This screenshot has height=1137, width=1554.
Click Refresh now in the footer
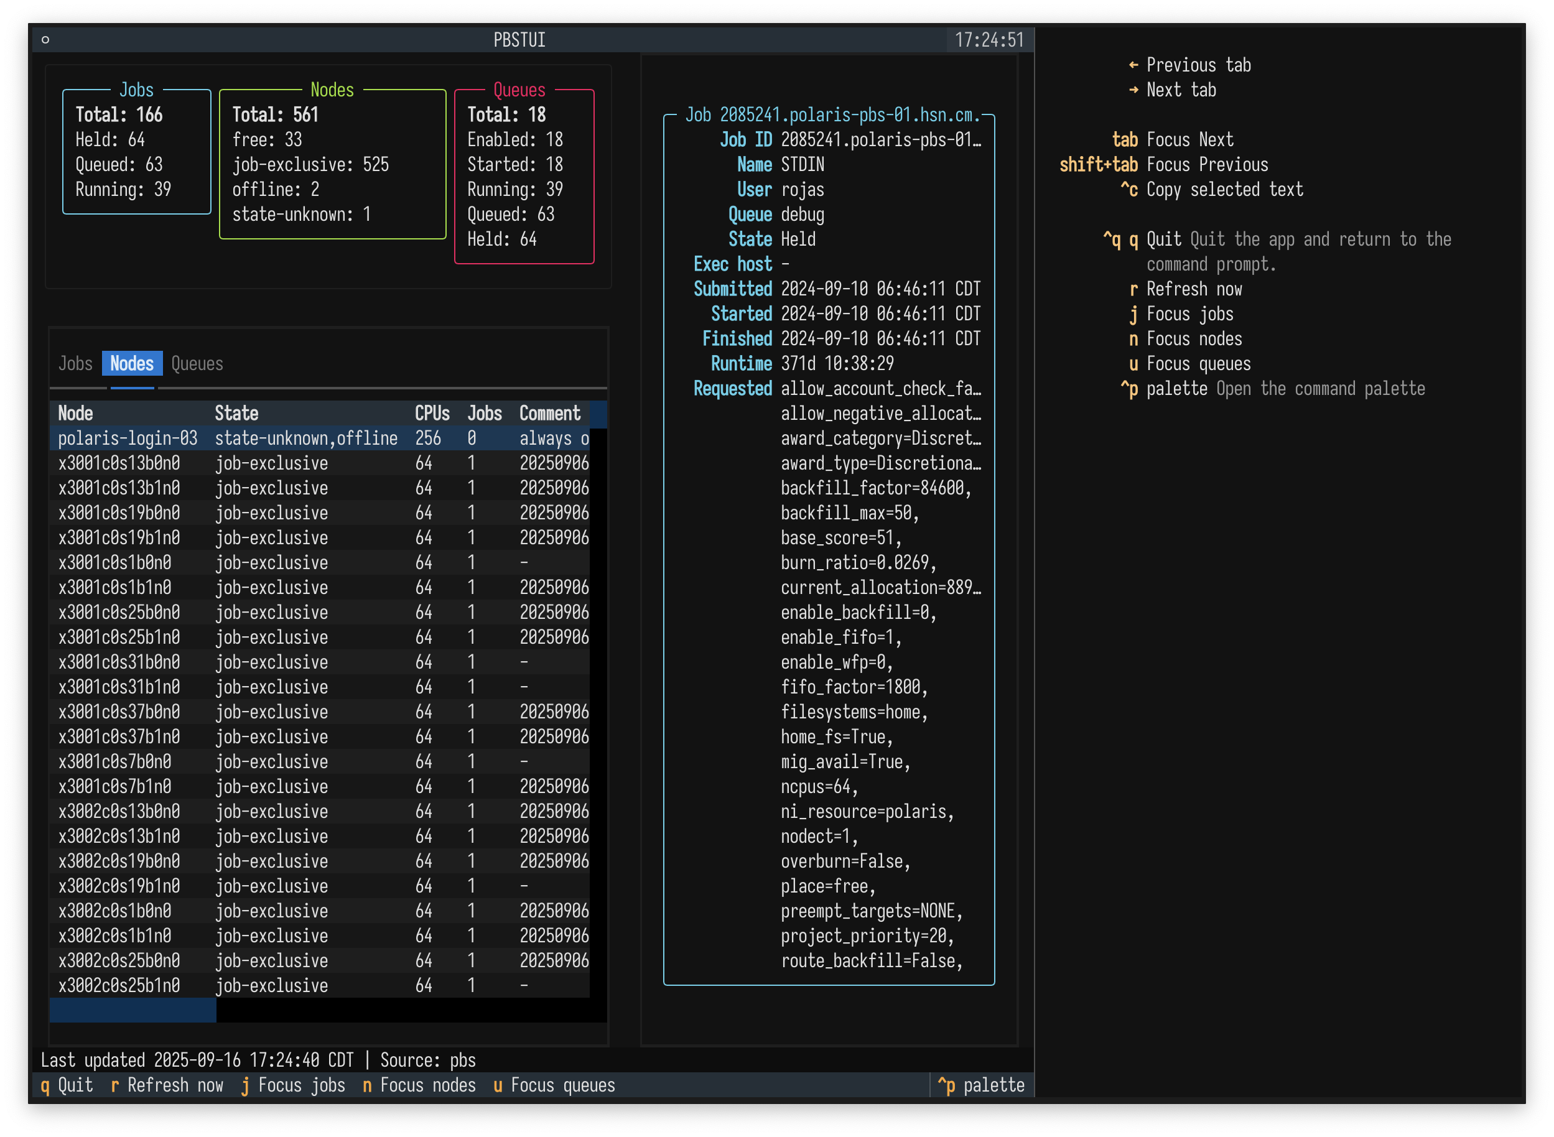167,1085
